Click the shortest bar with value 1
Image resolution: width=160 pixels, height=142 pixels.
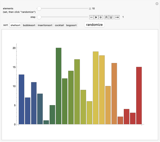pos(46,122)
